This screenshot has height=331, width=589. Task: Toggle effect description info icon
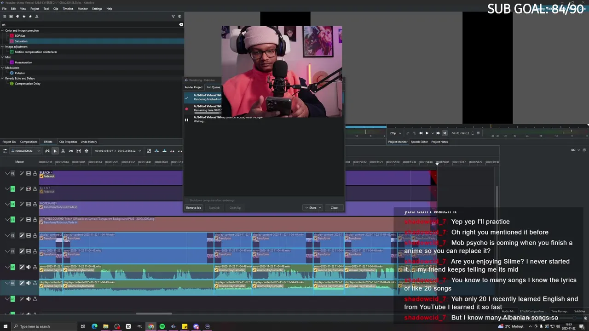coord(180,16)
